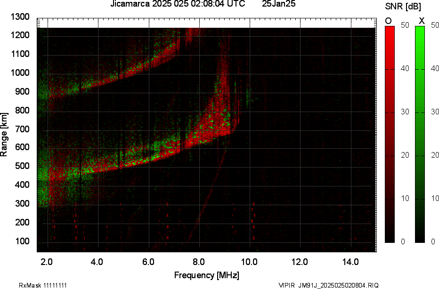This screenshot has height=289, width=439.
Task: Click the '14.0' frequency tick label
Action: tap(350, 262)
